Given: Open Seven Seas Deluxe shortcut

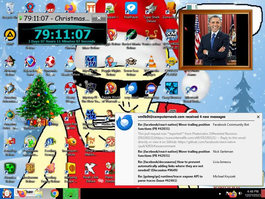Looking at the screenshot, I should click(131, 66).
